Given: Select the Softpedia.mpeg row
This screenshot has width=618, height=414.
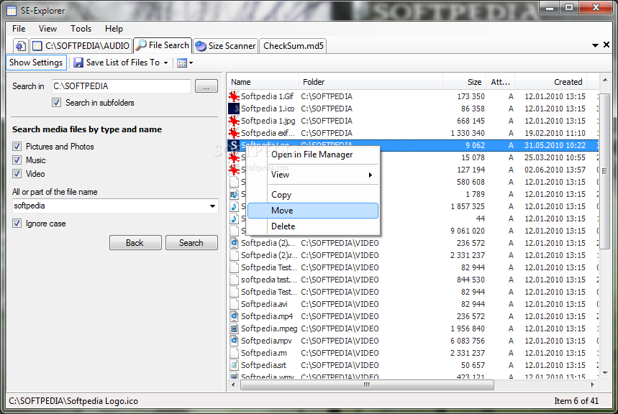Looking at the screenshot, I should pyautogui.click(x=413, y=328).
